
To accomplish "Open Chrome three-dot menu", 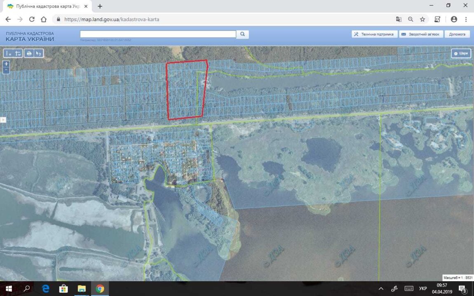I will point(466,19).
